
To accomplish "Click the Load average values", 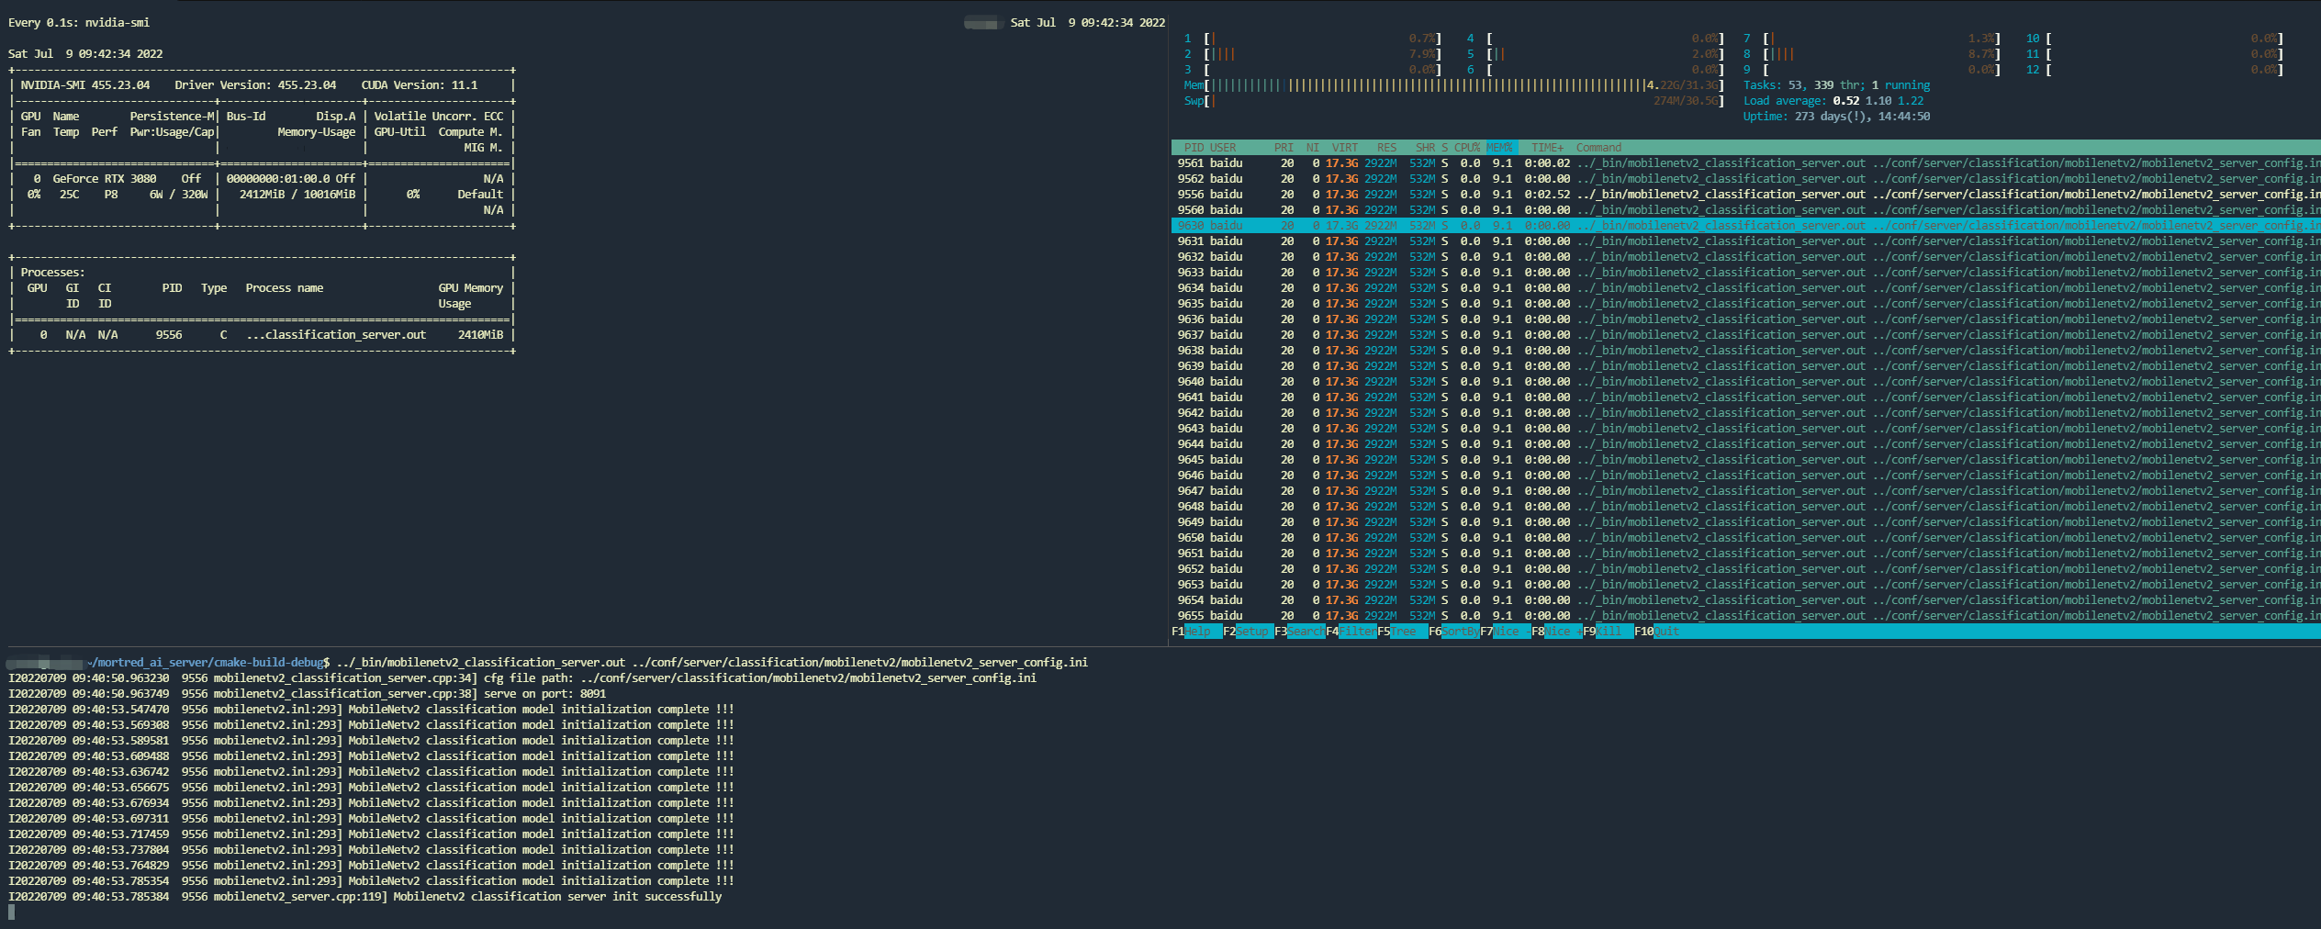I will point(1878,101).
